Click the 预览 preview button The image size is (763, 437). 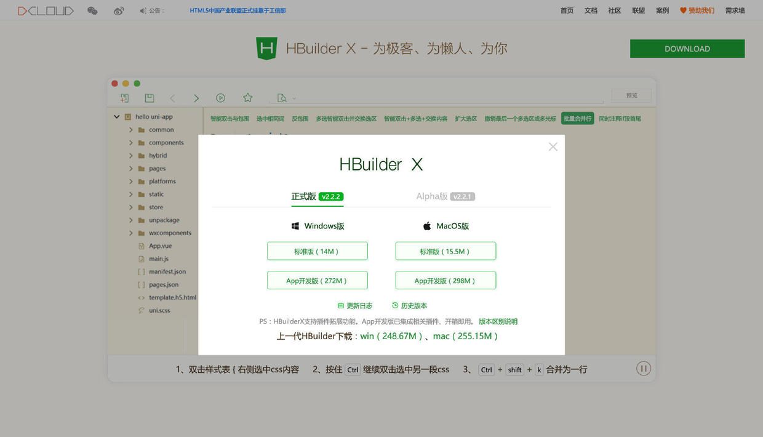[631, 95]
